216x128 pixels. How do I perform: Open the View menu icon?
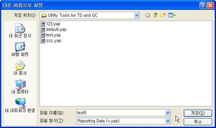tap(172, 15)
